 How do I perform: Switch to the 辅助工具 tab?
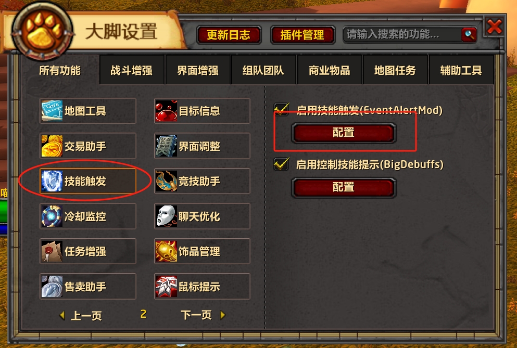point(461,70)
